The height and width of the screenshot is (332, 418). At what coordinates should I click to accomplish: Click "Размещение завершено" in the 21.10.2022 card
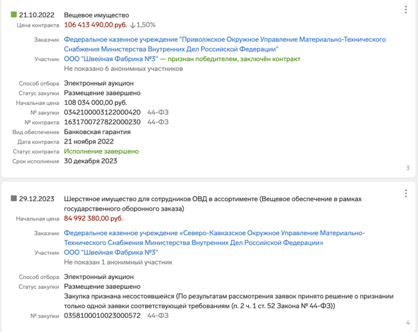pos(102,93)
